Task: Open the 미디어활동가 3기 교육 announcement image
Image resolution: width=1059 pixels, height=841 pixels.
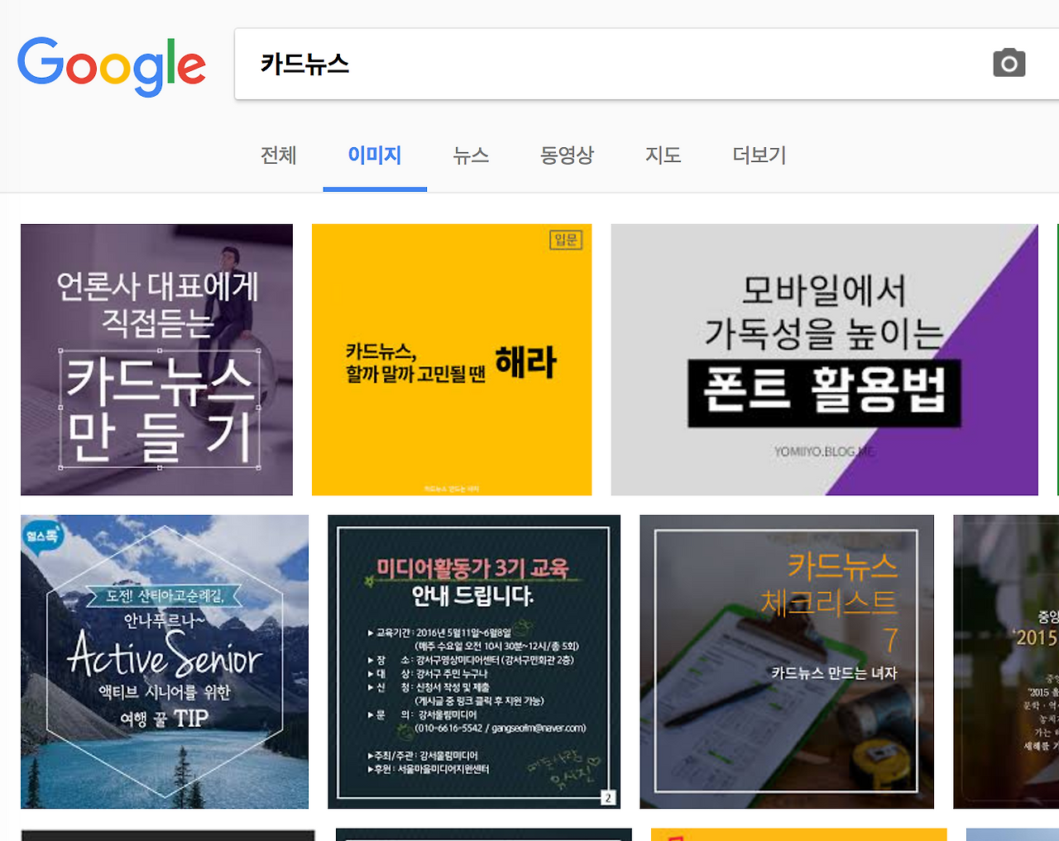Action: 474,661
